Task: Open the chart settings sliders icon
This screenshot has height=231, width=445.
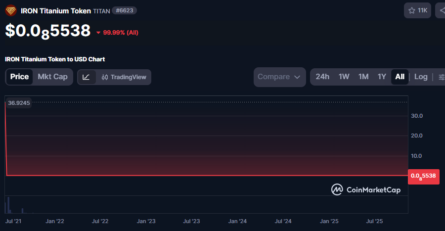Action: pos(441,77)
